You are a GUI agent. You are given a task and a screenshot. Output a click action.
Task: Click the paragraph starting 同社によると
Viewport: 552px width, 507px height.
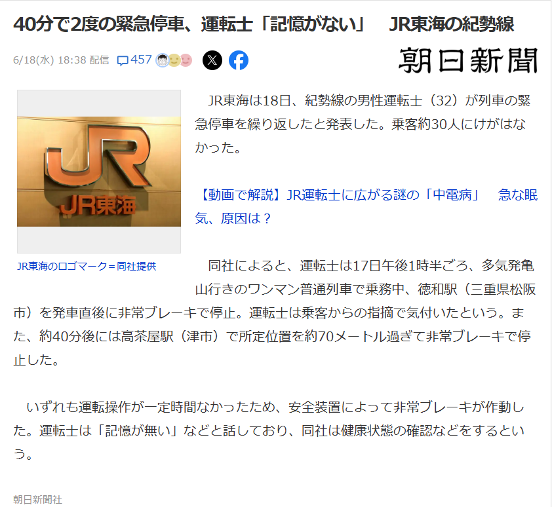coord(275,312)
